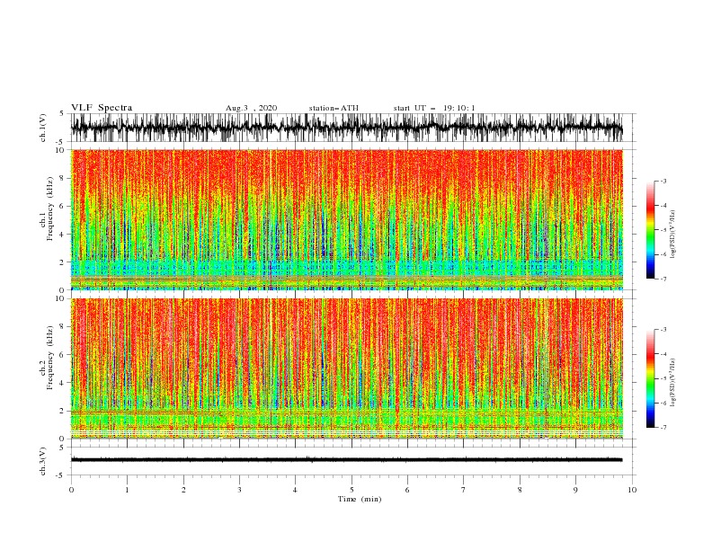
Task: Click the 'Time (min)' axis label
Action: tap(360, 499)
